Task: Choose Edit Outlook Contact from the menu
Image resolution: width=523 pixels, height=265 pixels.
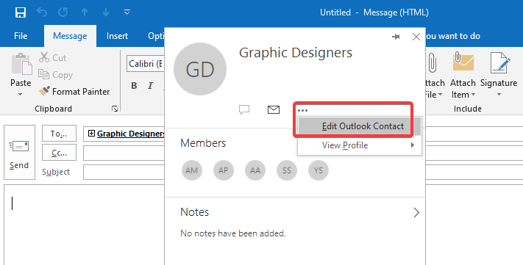Action: [360, 126]
